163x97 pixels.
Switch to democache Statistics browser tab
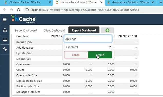(x=130, y=2)
